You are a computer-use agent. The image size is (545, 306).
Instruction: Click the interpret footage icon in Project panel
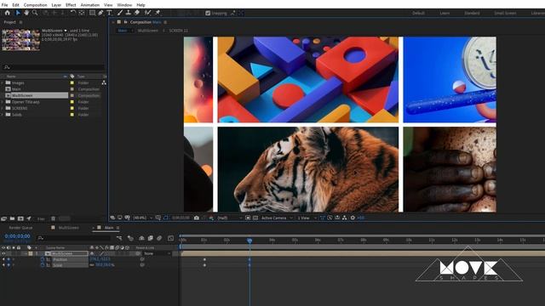pyautogui.click(x=3, y=218)
